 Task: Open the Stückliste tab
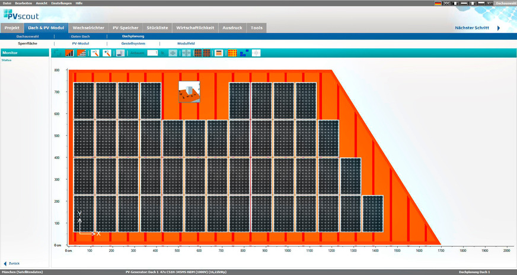158,28
